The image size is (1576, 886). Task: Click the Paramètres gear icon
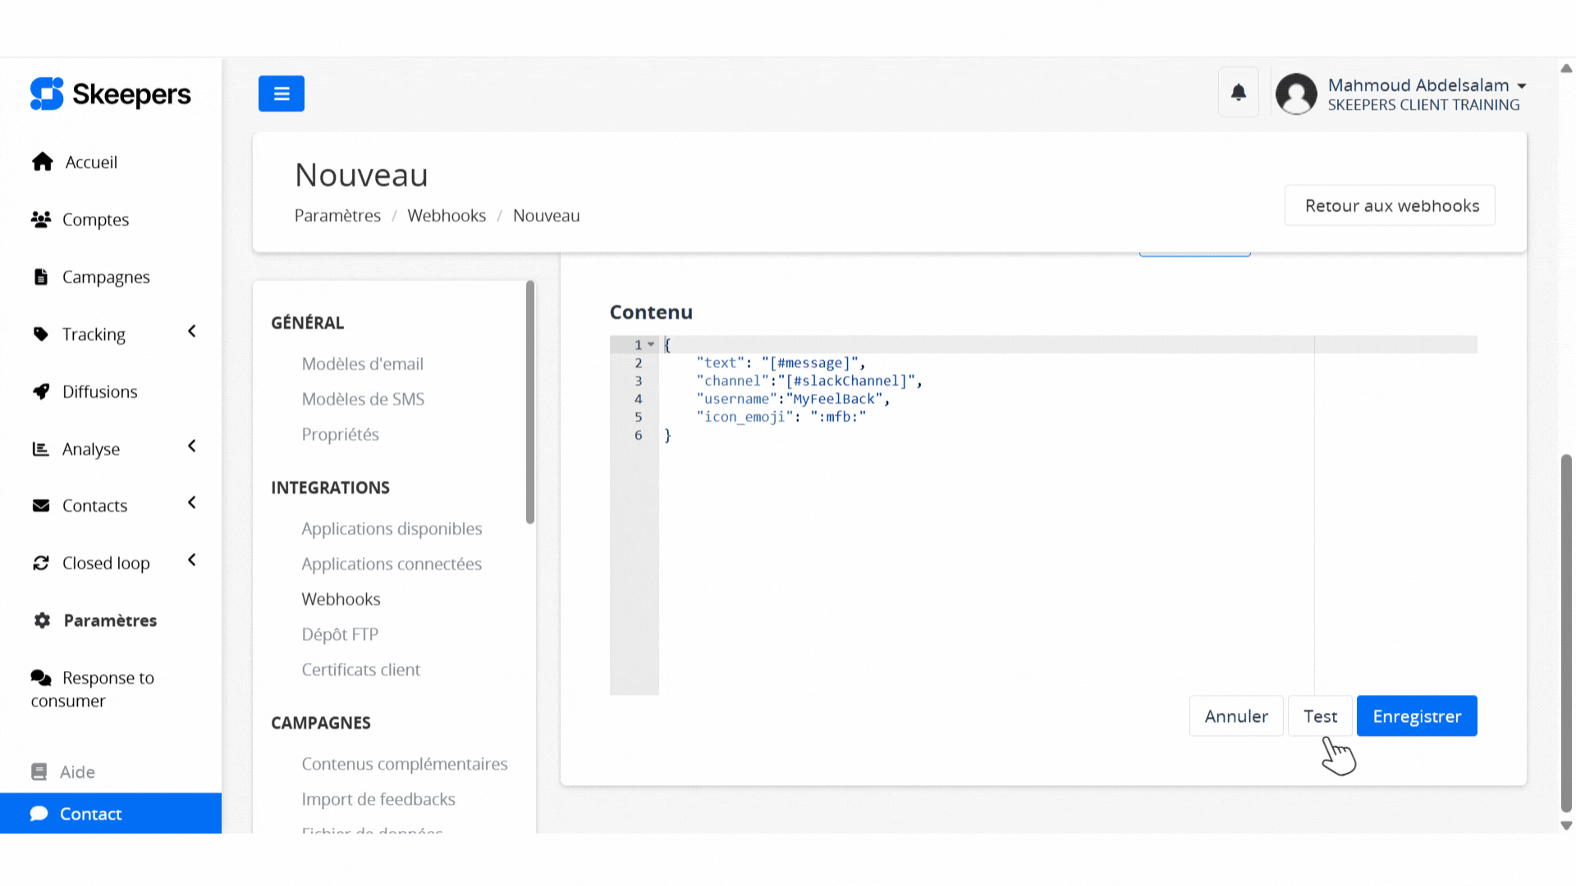click(x=42, y=620)
